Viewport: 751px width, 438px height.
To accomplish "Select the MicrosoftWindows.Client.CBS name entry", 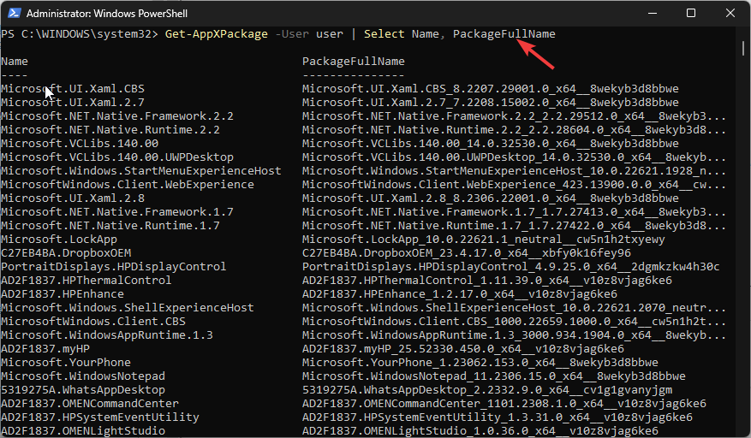I will click(93, 321).
